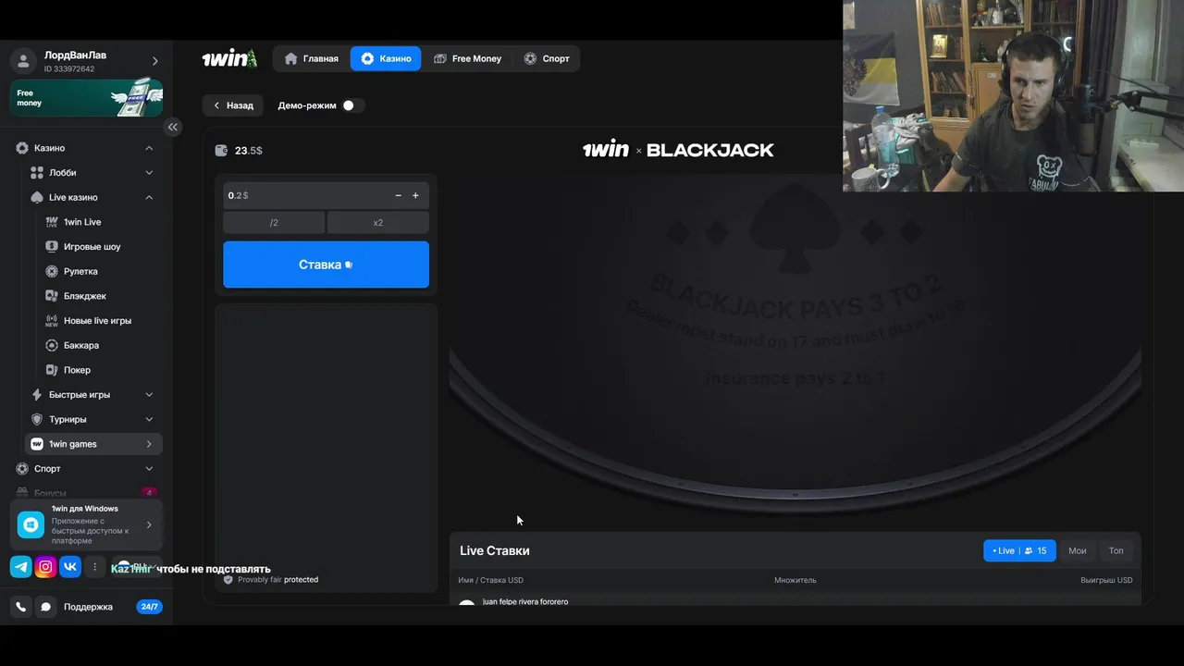Select the Казино top tab

[386, 58]
